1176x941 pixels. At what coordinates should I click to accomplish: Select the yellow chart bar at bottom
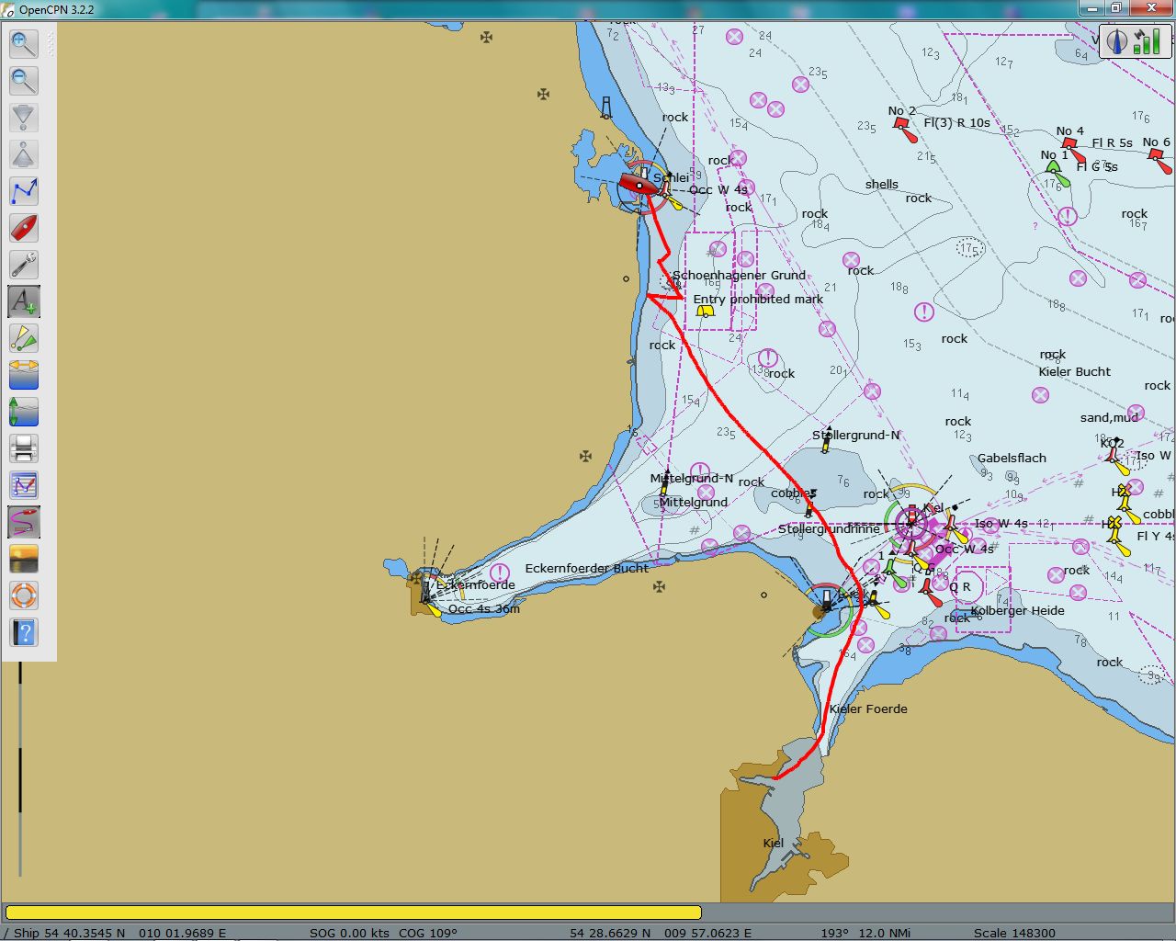(353, 913)
